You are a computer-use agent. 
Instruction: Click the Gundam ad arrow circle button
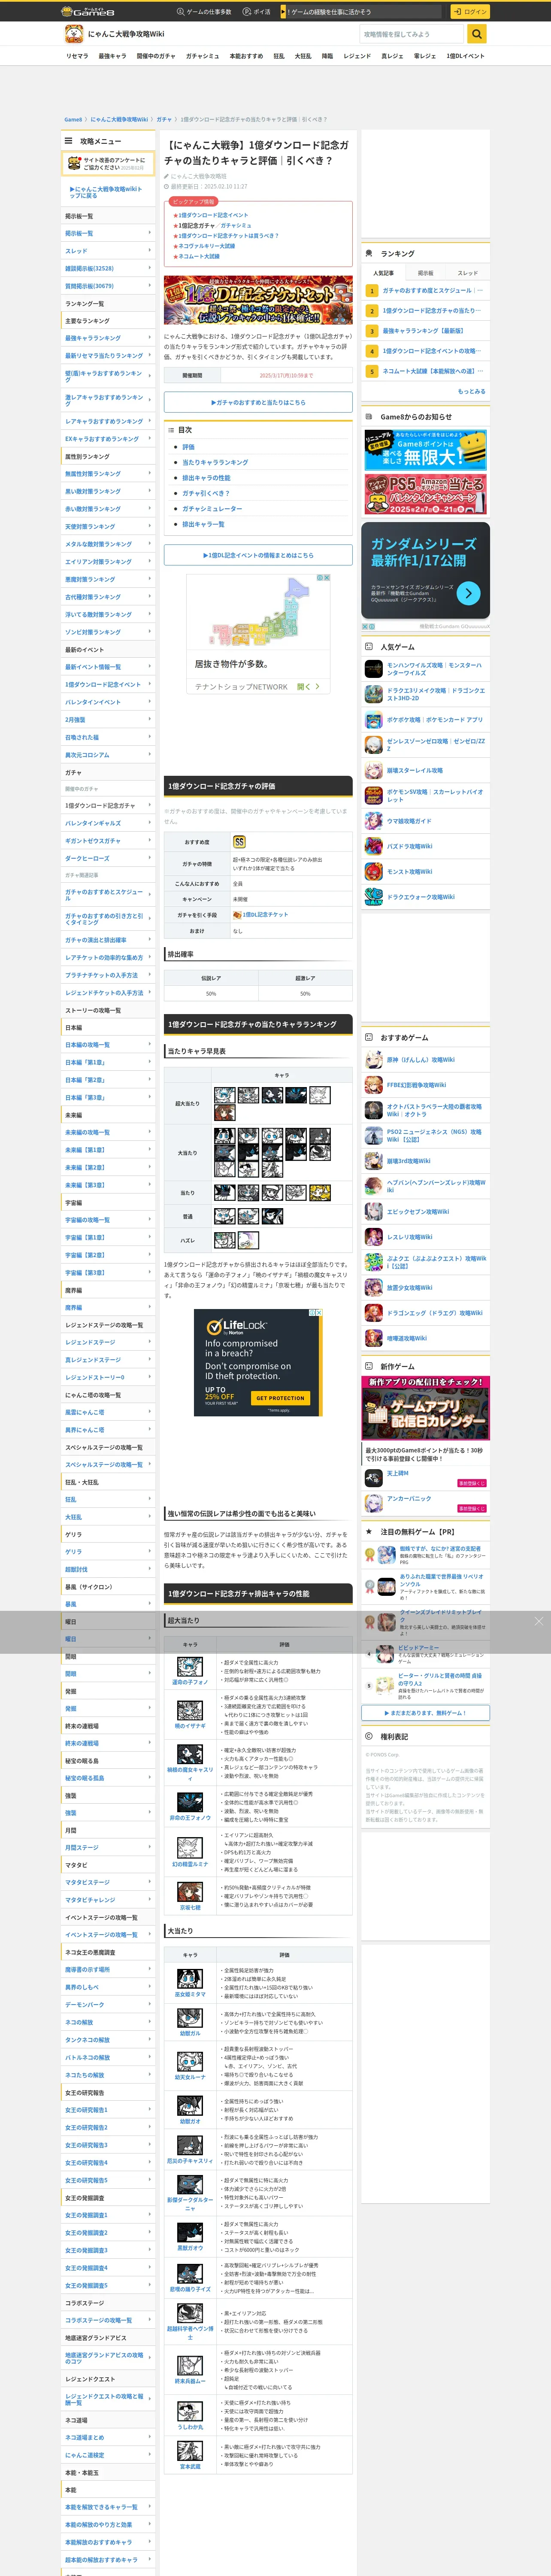(468, 593)
